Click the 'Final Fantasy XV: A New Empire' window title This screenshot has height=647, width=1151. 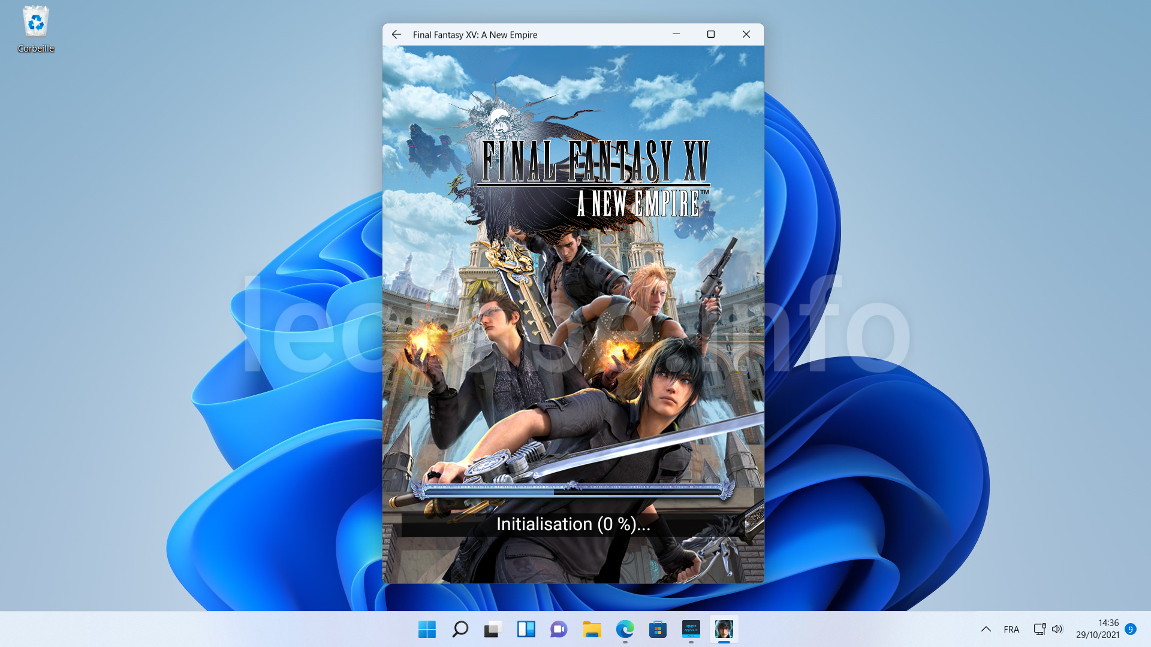(475, 35)
